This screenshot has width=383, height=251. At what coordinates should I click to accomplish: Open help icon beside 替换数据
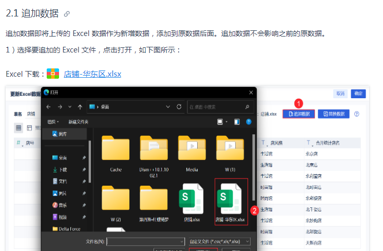356,114
